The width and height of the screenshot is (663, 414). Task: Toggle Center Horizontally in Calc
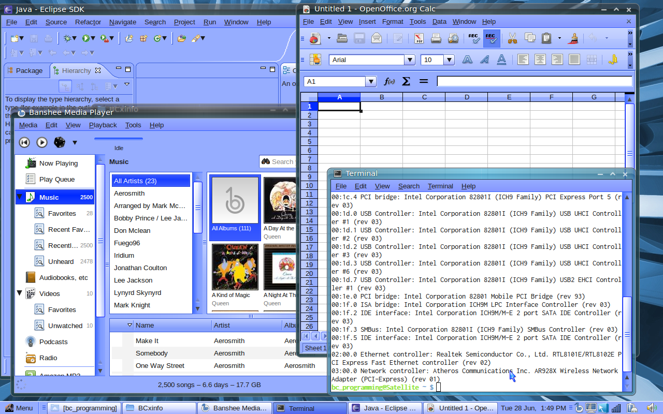(x=540, y=60)
